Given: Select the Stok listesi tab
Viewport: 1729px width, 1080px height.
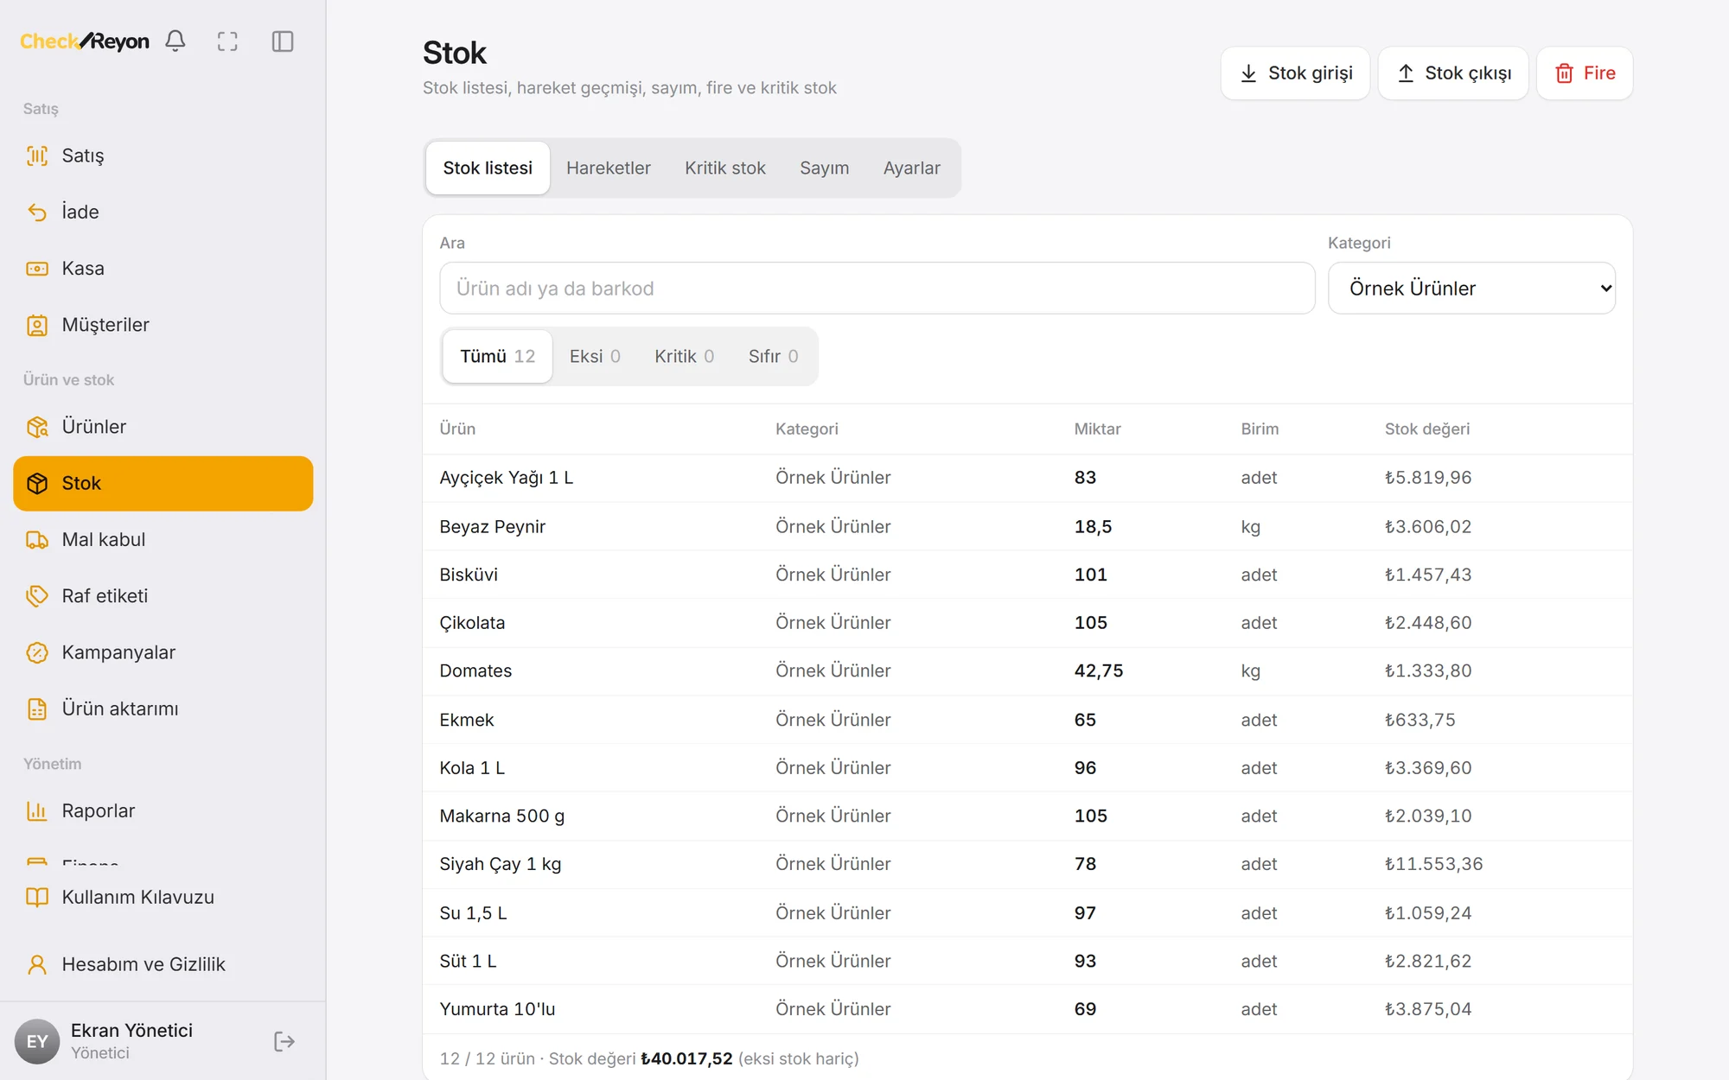Looking at the screenshot, I should pos(488,168).
